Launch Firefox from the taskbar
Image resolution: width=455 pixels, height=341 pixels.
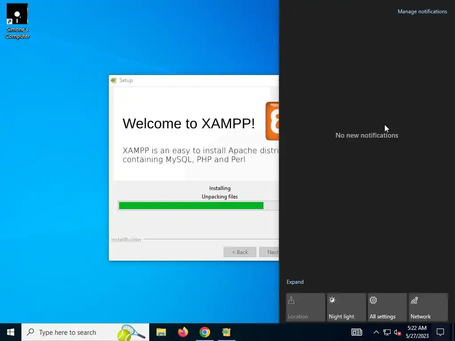[x=183, y=332]
